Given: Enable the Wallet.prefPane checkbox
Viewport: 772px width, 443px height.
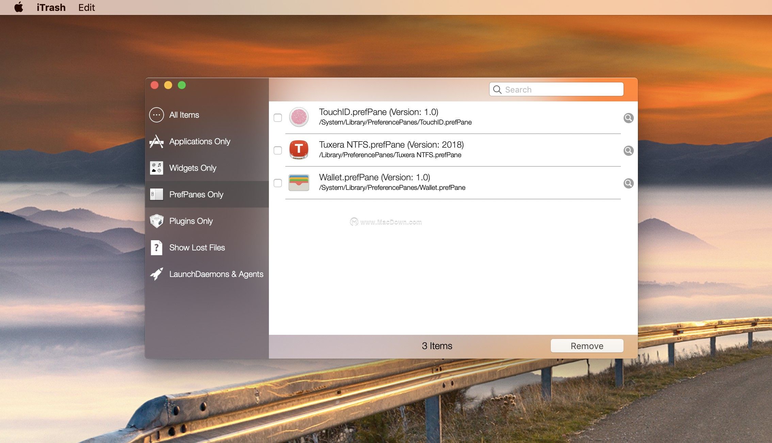Looking at the screenshot, I should (x=278, y=183).
